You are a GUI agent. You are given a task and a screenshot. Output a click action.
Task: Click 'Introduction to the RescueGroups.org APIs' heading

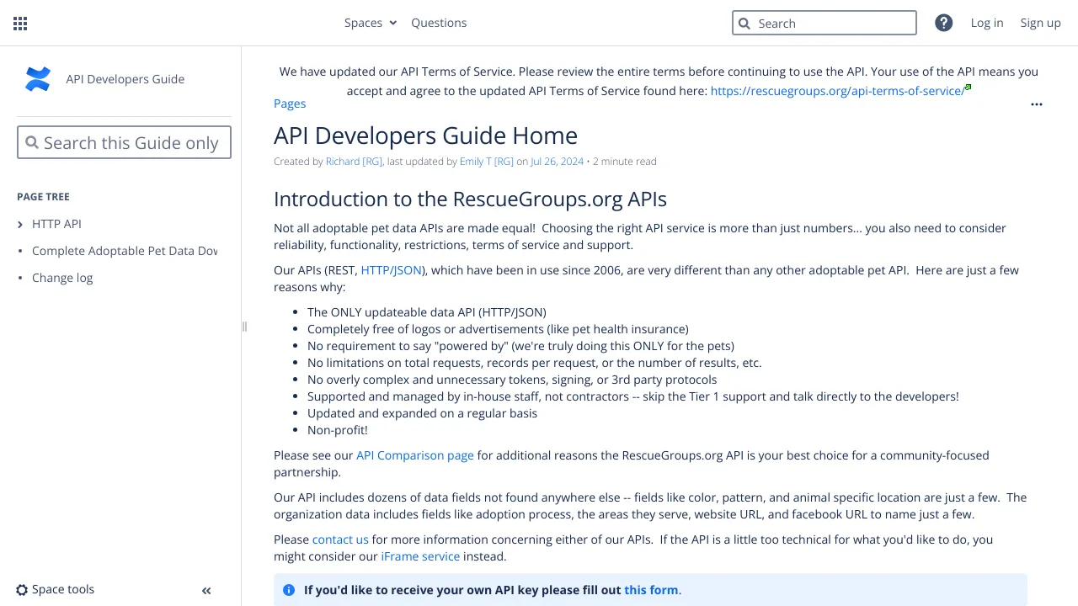(x=470, y=199)
